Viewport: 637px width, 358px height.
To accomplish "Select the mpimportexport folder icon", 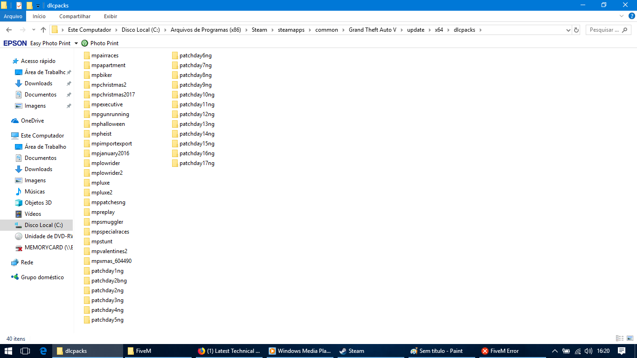I will pyautogui.click(x=87, y=144).
